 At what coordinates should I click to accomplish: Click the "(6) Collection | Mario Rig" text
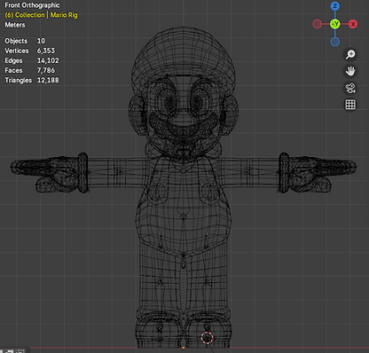[41, 15]
